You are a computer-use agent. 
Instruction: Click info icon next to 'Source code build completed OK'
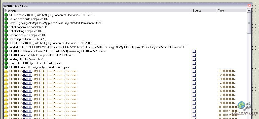click(x=6, y=19)
